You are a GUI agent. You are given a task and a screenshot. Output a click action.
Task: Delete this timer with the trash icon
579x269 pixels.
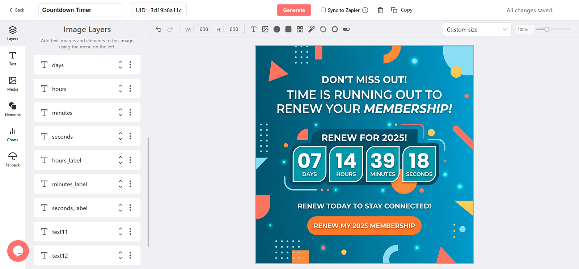380,10
